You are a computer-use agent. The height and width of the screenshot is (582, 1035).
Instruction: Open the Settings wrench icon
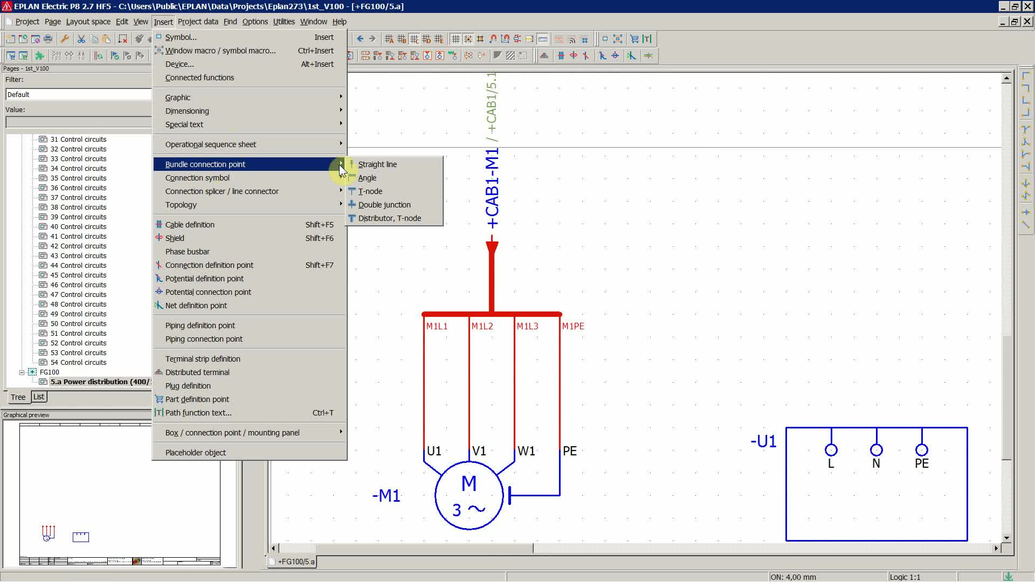tap(65, 39)
